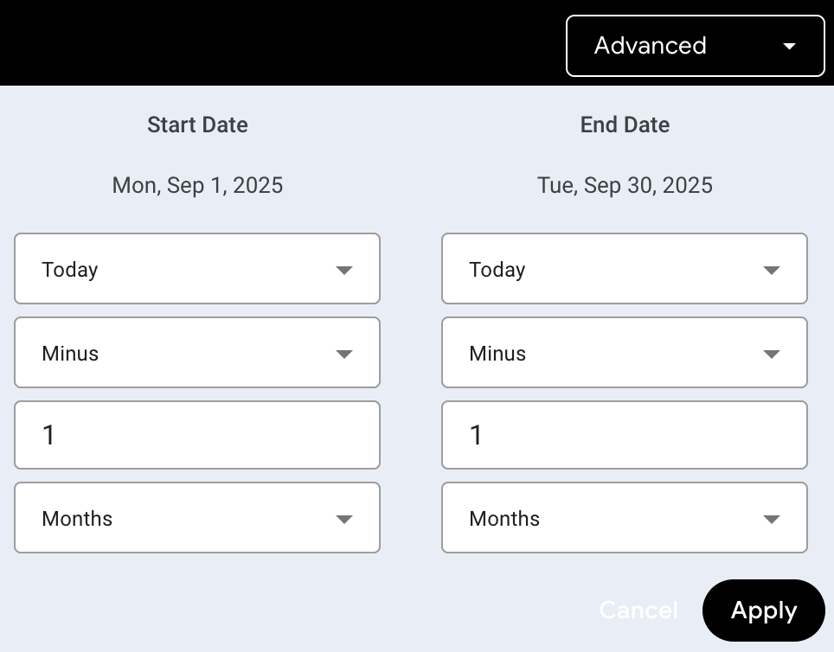Open Start Date Today dropdown
This screenshot has height=652, width=834.
197,269
